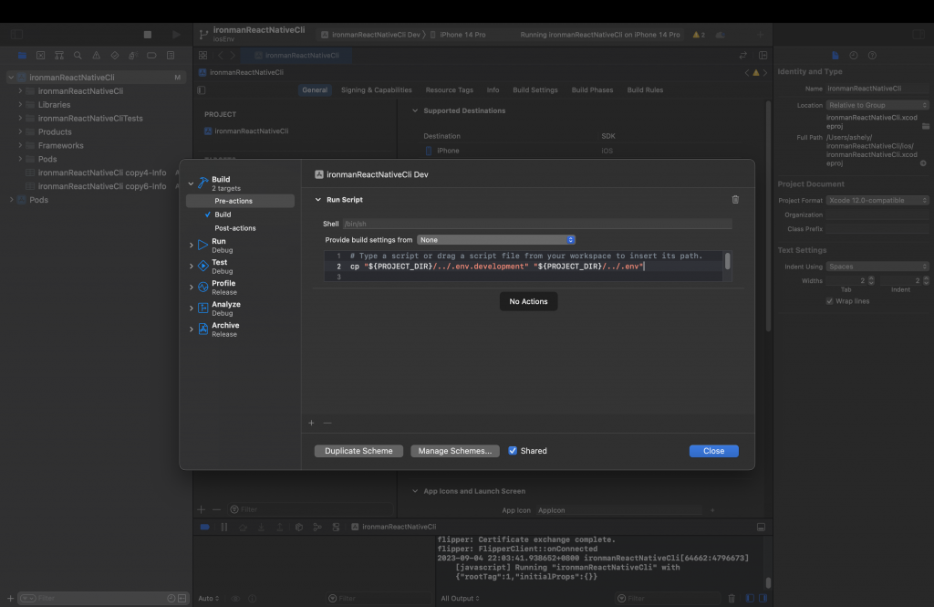Click the run (play) button in the toolbar

(x=176, y=35)
